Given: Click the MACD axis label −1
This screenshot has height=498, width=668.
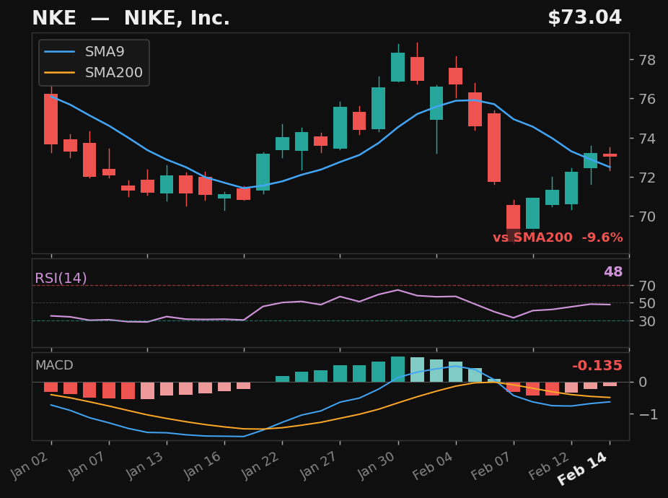Looking at the screenshot, I should tap(648, 414).
